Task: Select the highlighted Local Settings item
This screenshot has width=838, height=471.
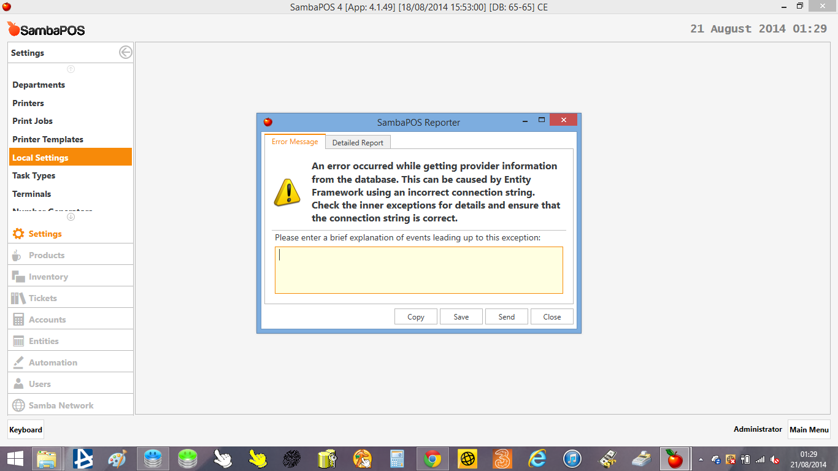Action: pos(71,157)
